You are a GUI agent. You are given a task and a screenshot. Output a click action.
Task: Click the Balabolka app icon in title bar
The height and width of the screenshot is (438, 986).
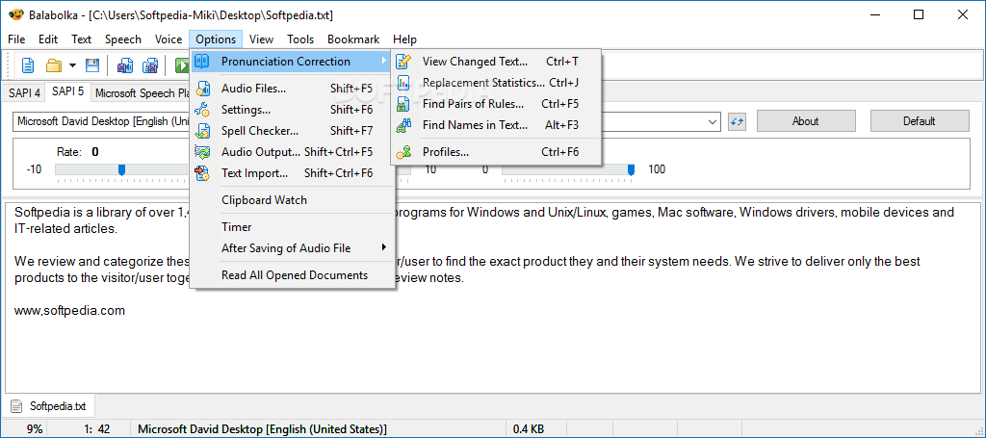point(15,14)
